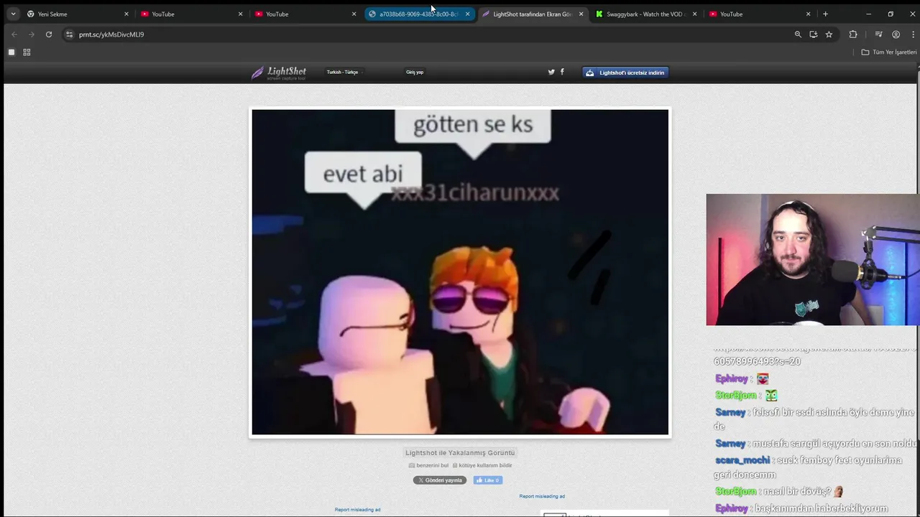Click the square bookmark icon on bookmarks bar

11,52
